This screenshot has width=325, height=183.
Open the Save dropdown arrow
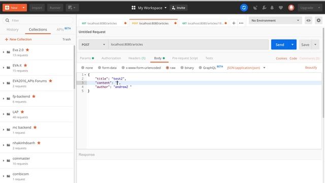pos(315,45)
